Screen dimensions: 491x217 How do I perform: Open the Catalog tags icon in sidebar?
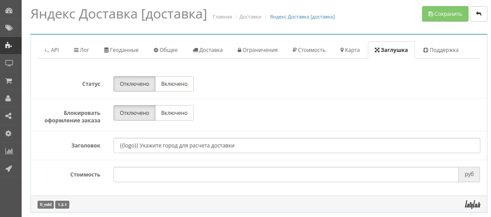[9, 28]
